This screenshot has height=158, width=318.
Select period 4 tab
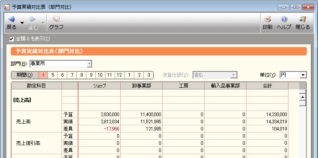43,75
